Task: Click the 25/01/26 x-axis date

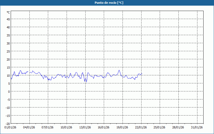Action: (160, 127)
